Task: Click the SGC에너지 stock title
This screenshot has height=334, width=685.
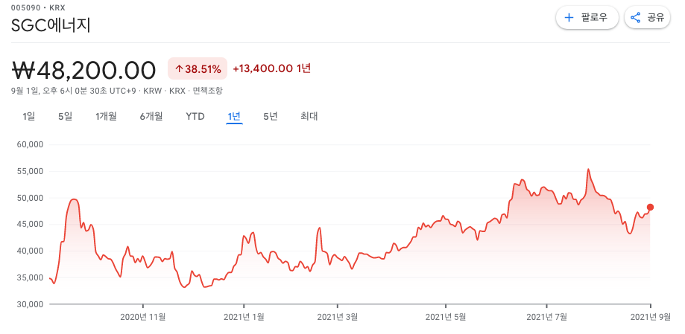Action: tap(51, 26)
